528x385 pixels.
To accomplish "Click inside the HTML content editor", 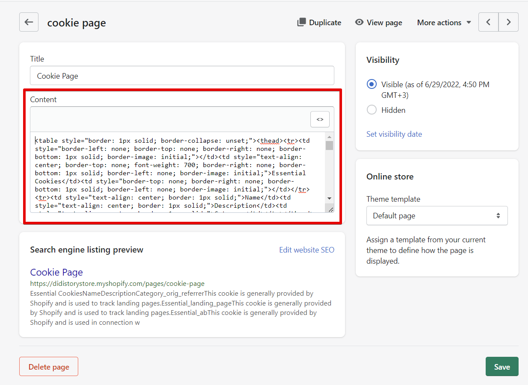I will click(x=177, y=172).
